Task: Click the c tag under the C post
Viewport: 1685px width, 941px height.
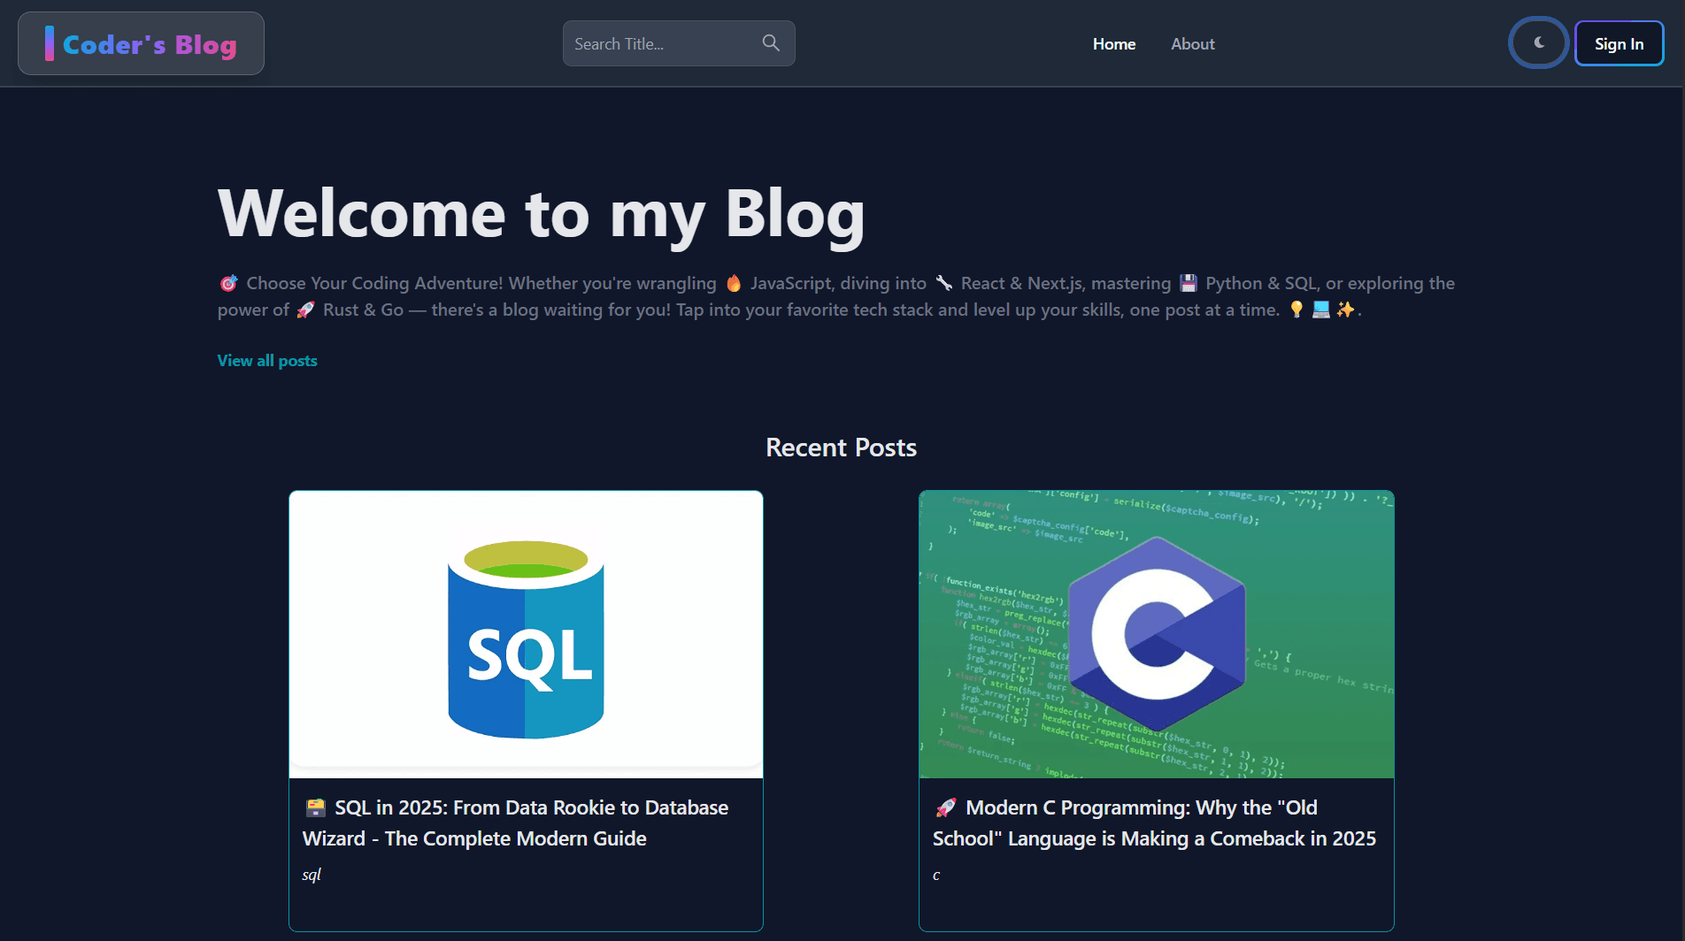Action: pyautogui.click(x=935, y=874)
